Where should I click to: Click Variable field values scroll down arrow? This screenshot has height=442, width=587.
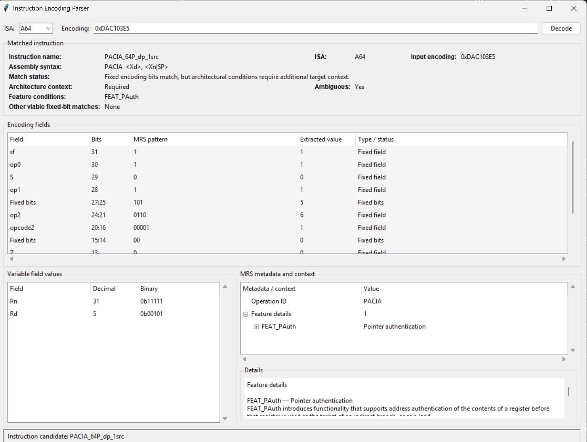tap(225, 418)
